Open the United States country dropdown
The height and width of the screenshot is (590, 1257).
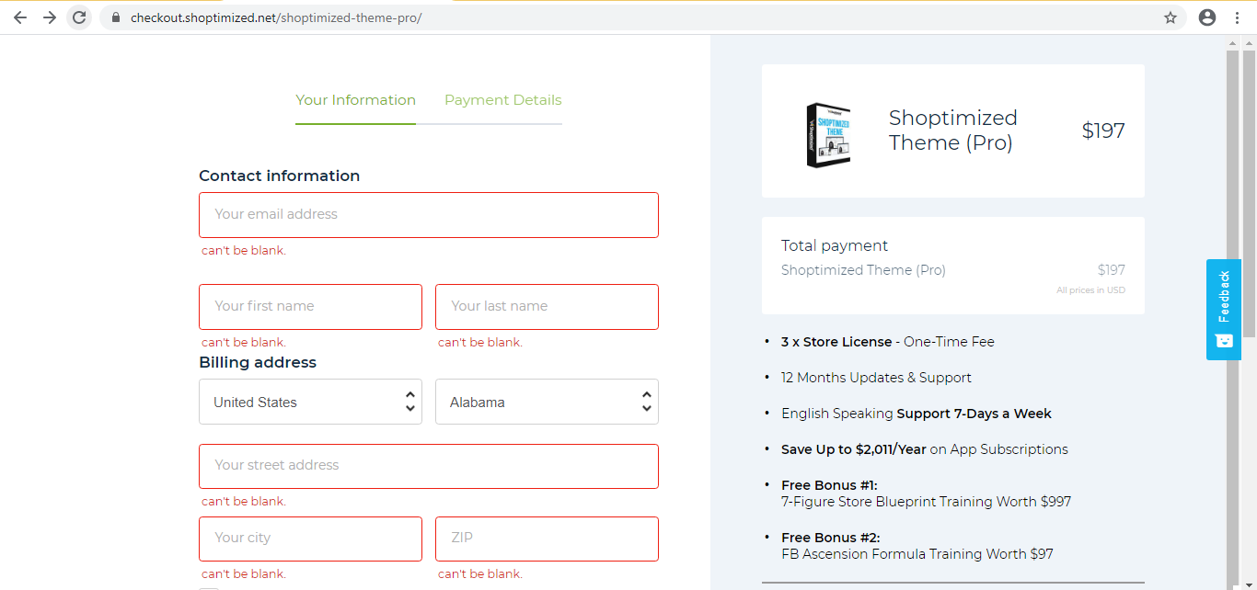click(x=310, y=402)
